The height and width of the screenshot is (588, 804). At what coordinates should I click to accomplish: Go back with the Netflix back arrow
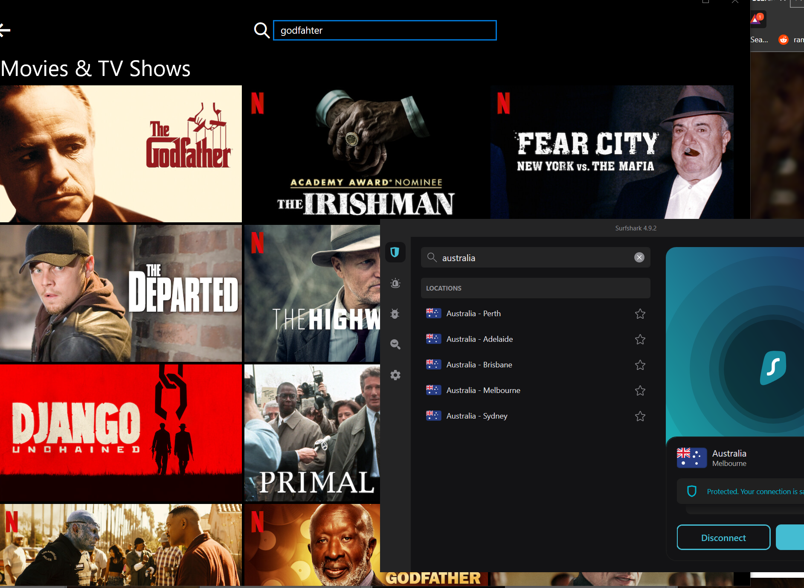[x=5, y=30]
